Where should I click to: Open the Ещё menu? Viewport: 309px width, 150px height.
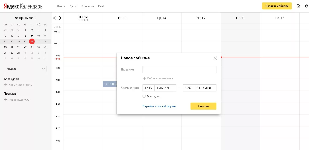[101, 6]
